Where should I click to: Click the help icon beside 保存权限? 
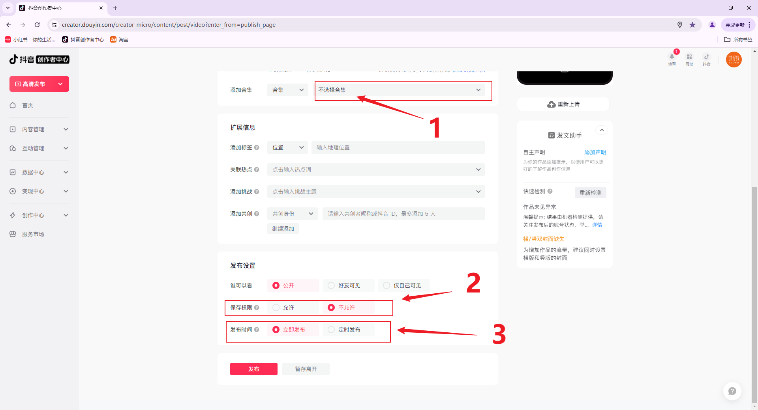pyautogui.click(x=257, y=307)
